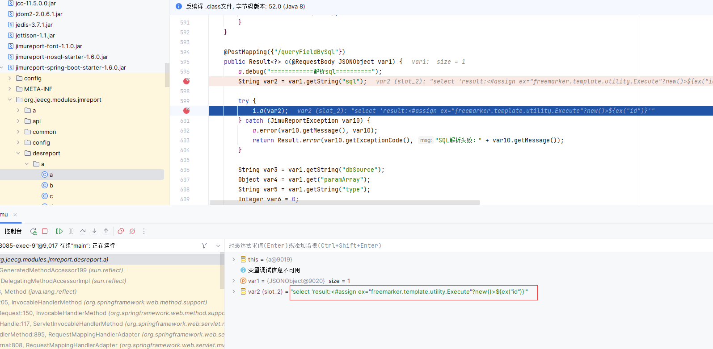Stop the running debug session
The width and height of the screenshot is (713, 349).
pyautogui.click(x=45, y=231)
